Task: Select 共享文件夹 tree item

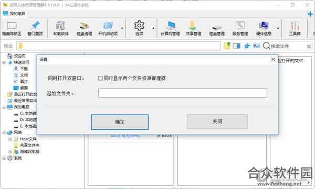Action: 29,145
